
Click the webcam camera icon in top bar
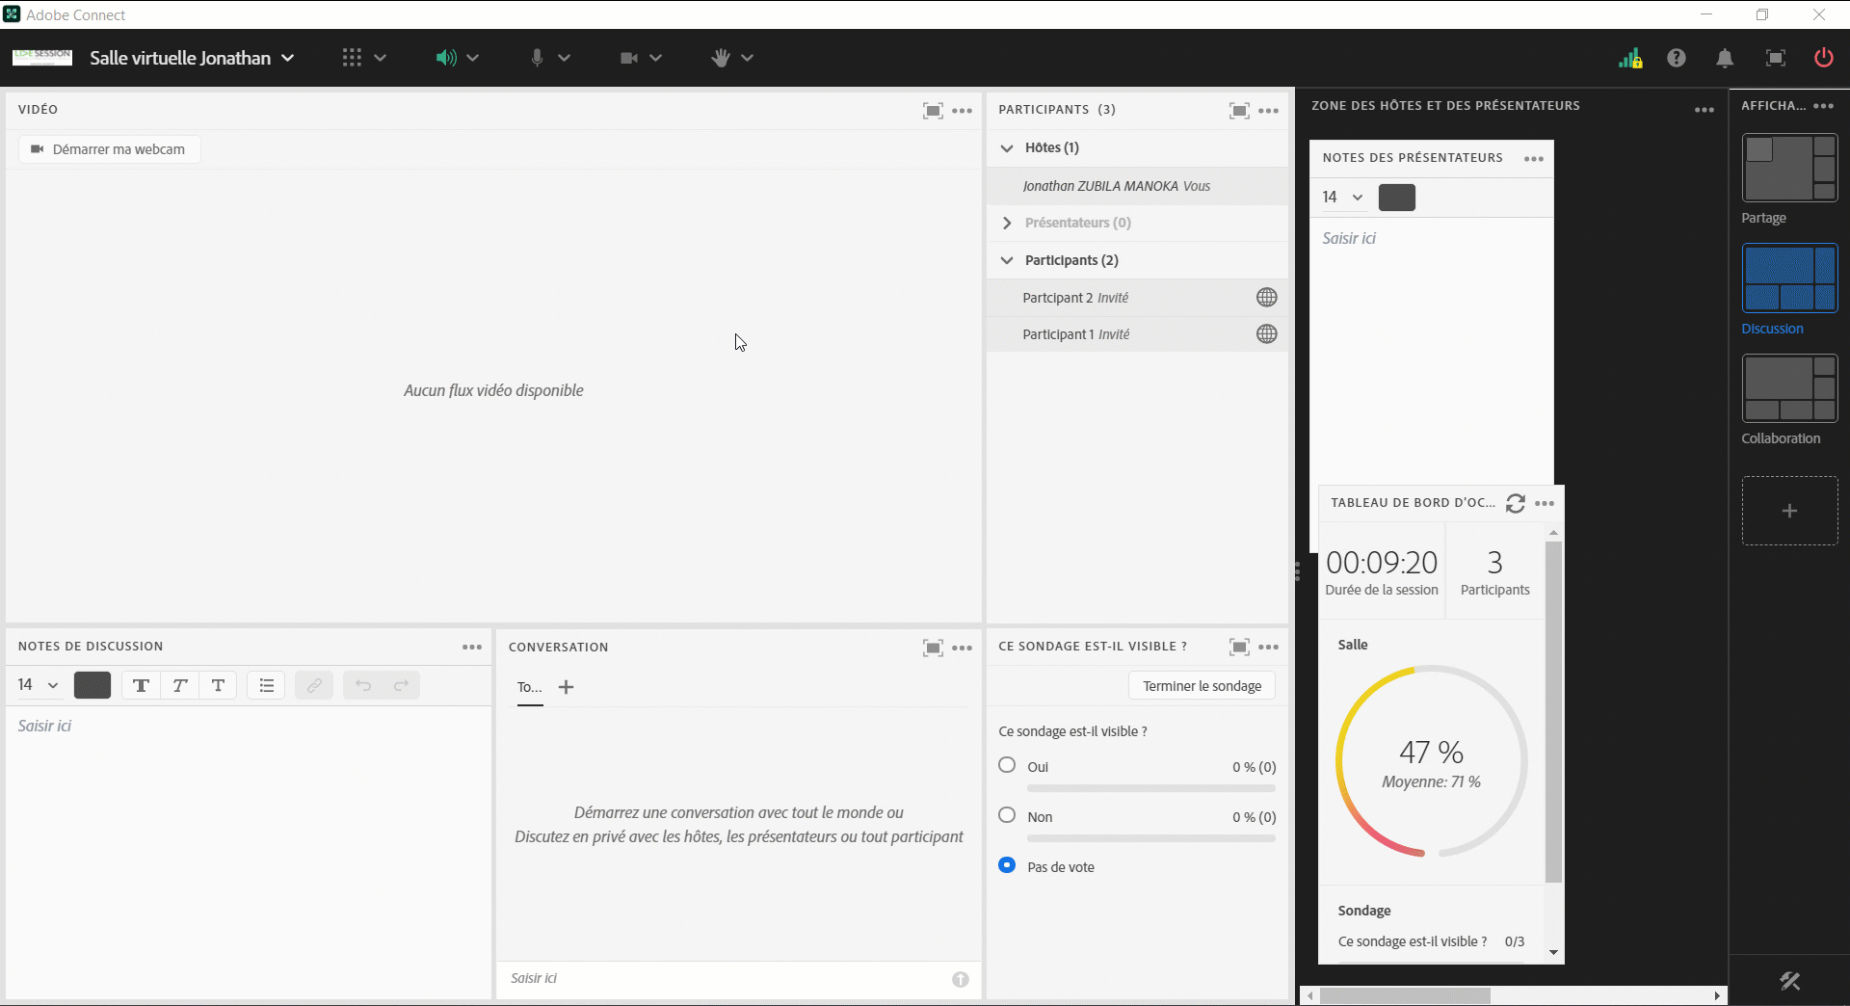pyautogui.click(x=629, y=58)
